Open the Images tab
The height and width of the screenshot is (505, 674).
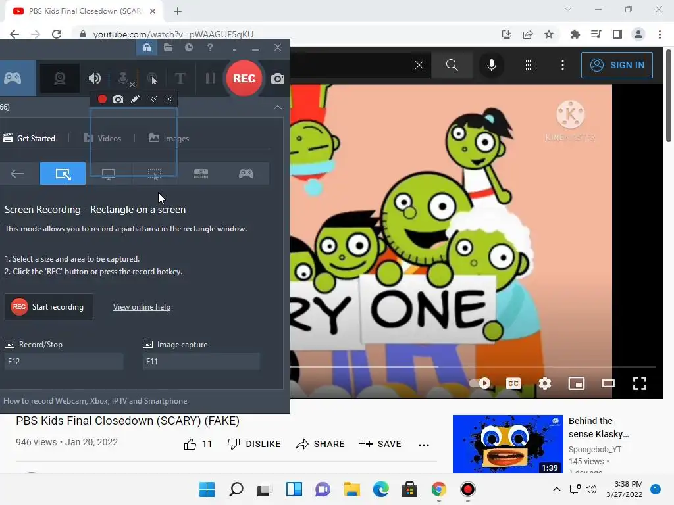(x=169, y=138)
